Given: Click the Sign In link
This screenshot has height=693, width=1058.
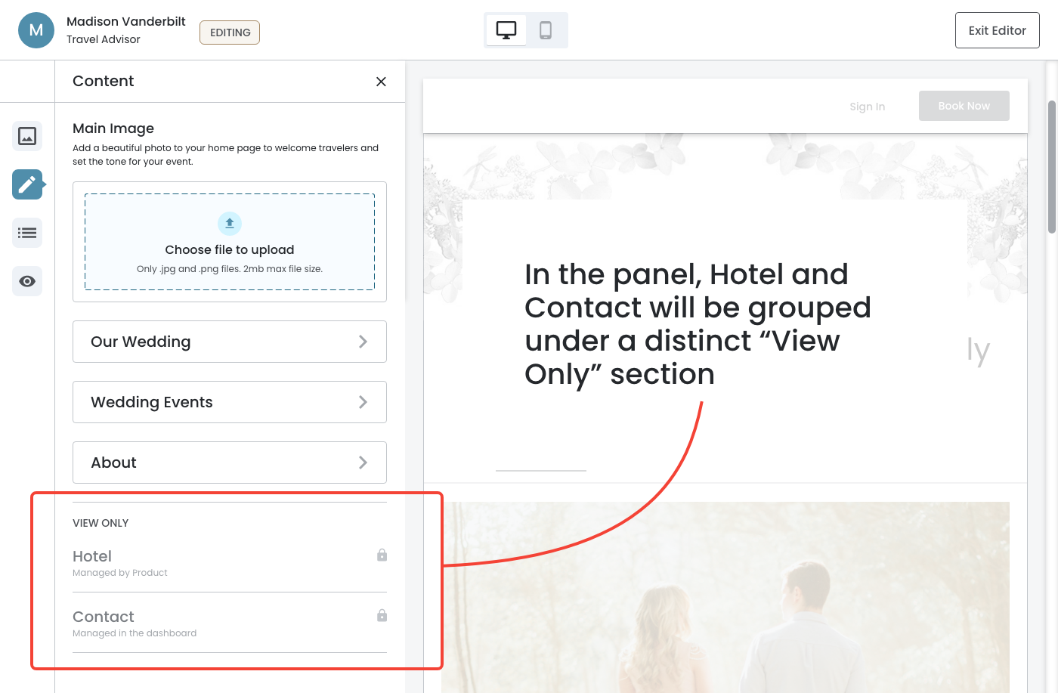Looking at the screenshot, I should 867,107.
